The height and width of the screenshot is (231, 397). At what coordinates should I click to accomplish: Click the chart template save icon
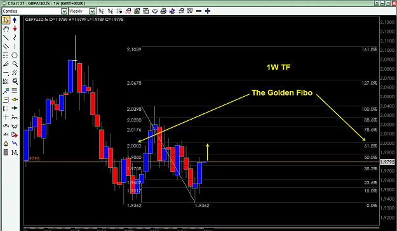(x=146, y=11)
